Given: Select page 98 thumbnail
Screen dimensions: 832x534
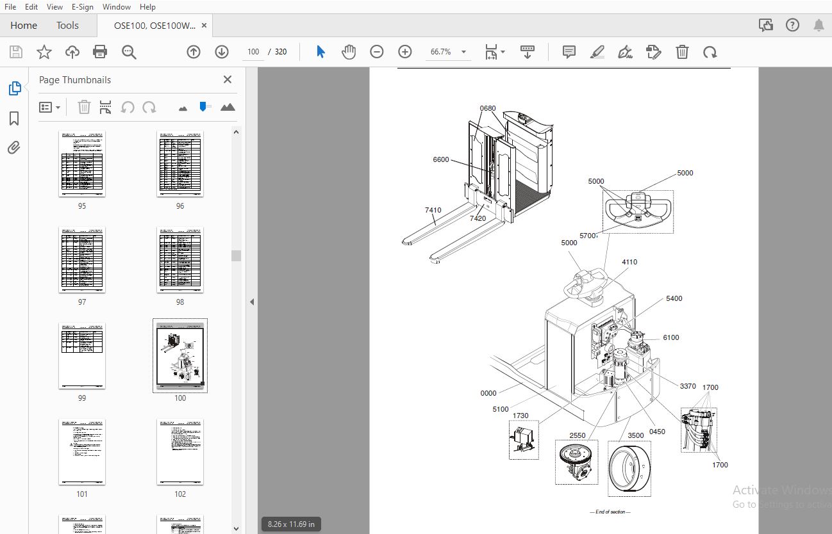Looking at the screenshot, I should pos(180,260).
